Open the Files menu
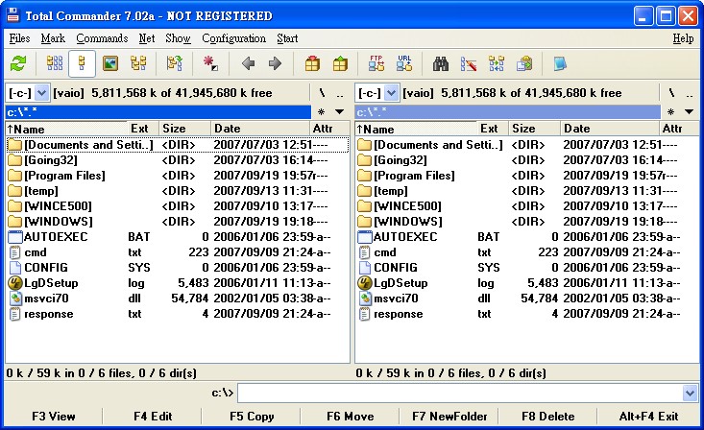704x430 pixels. (20, 38)
